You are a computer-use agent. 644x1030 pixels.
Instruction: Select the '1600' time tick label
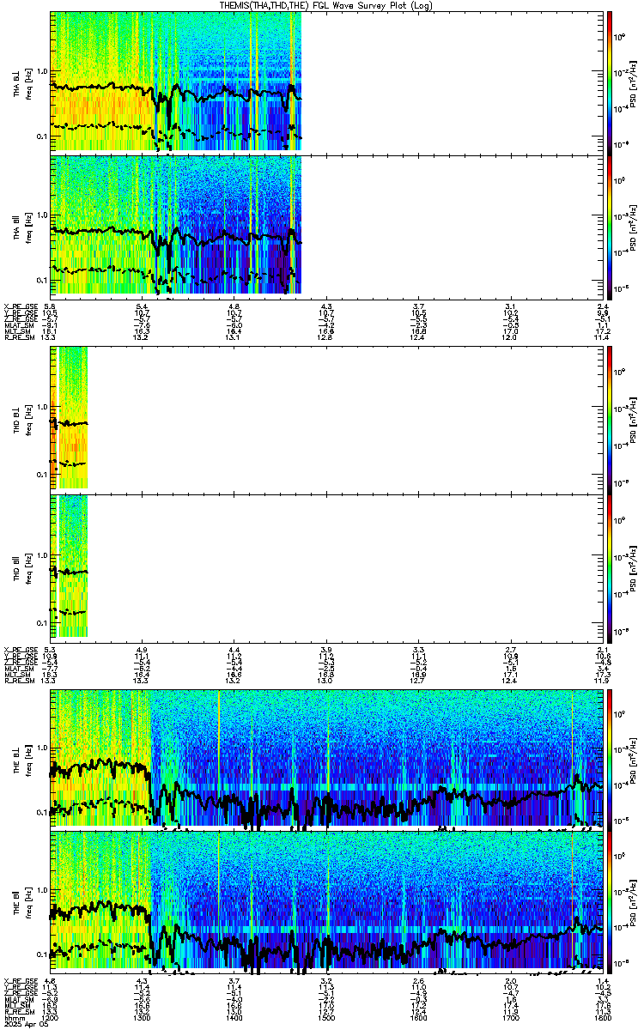click(418, 1018)
